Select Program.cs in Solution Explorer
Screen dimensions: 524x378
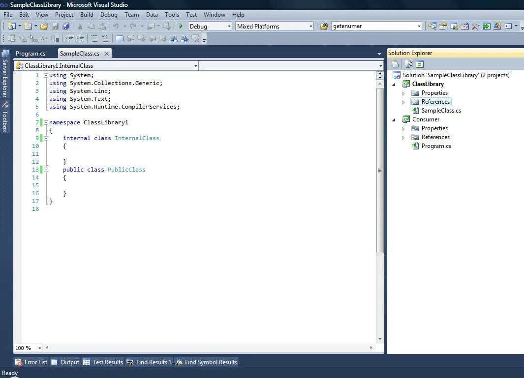coord(436,146)
